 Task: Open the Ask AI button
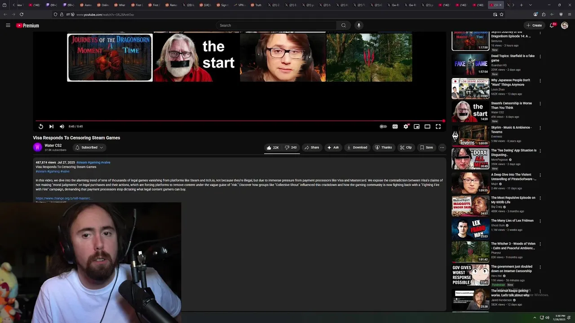pos(333,148)
